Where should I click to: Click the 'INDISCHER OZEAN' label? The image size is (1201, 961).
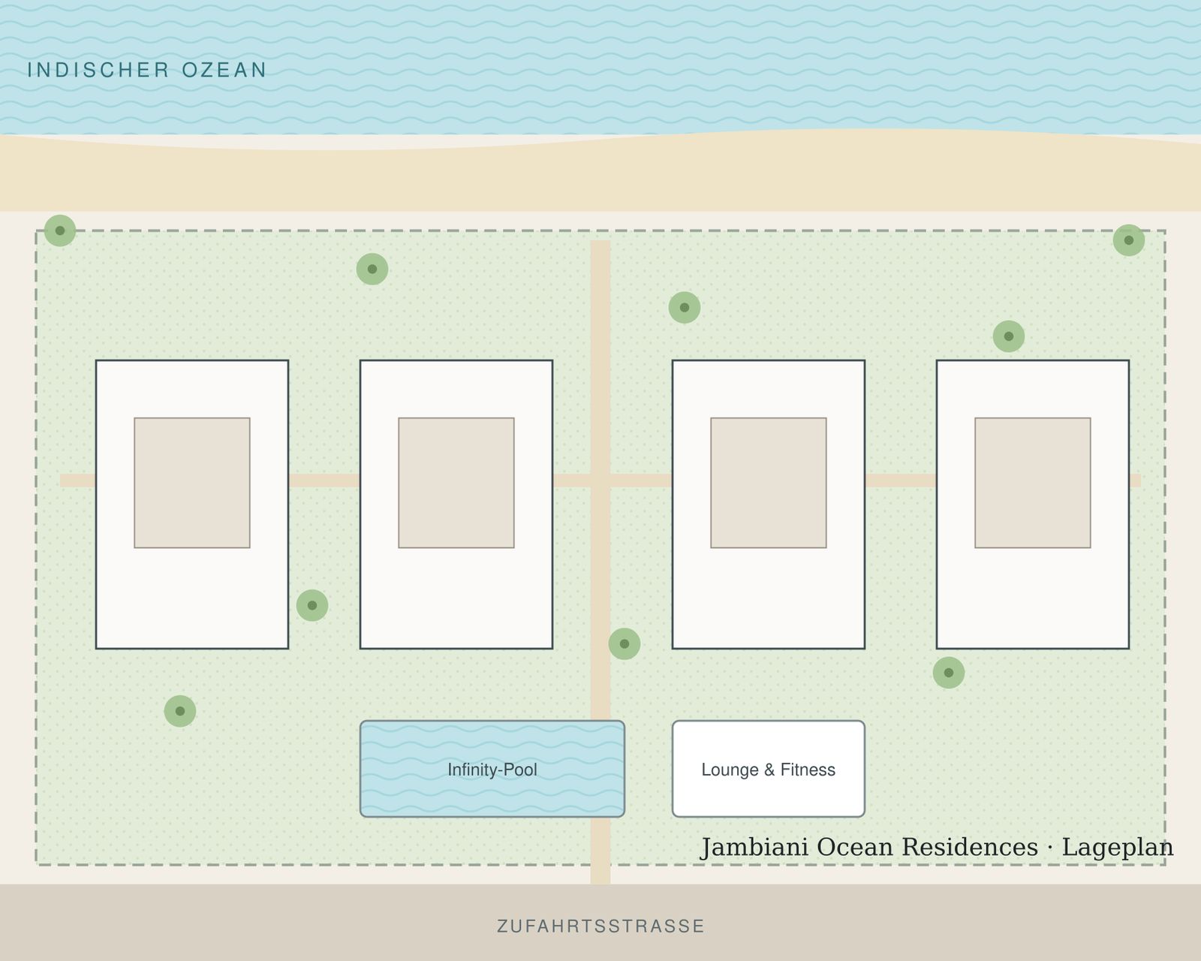[147, 70]
